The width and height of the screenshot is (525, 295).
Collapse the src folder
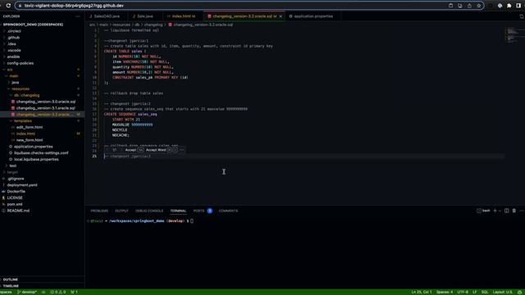coord(10,70)
